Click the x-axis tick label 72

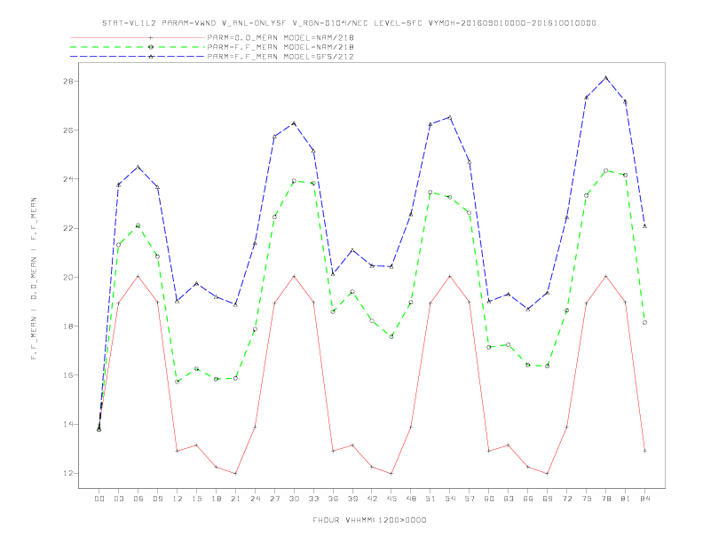pos(567,499)
